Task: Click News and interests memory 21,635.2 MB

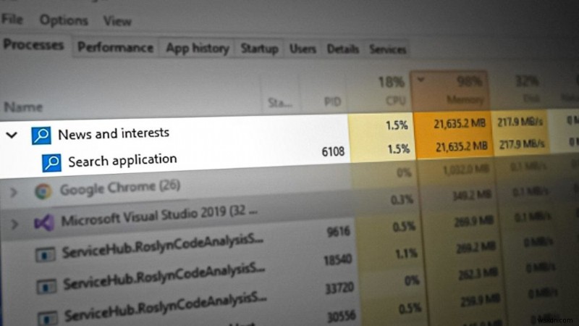Action: tap(460, 123)
